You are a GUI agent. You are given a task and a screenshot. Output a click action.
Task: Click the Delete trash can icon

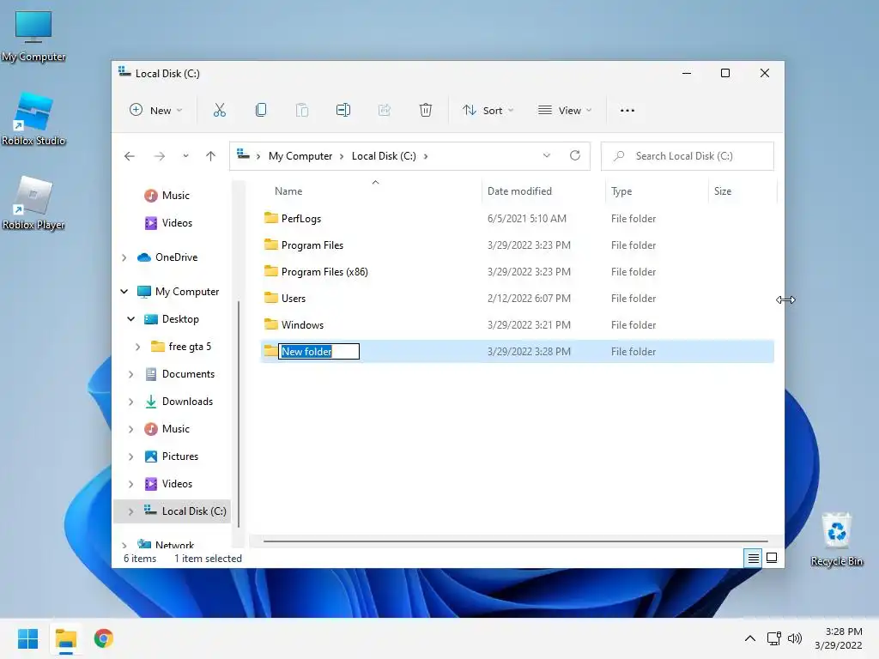(x=426, y=111)
